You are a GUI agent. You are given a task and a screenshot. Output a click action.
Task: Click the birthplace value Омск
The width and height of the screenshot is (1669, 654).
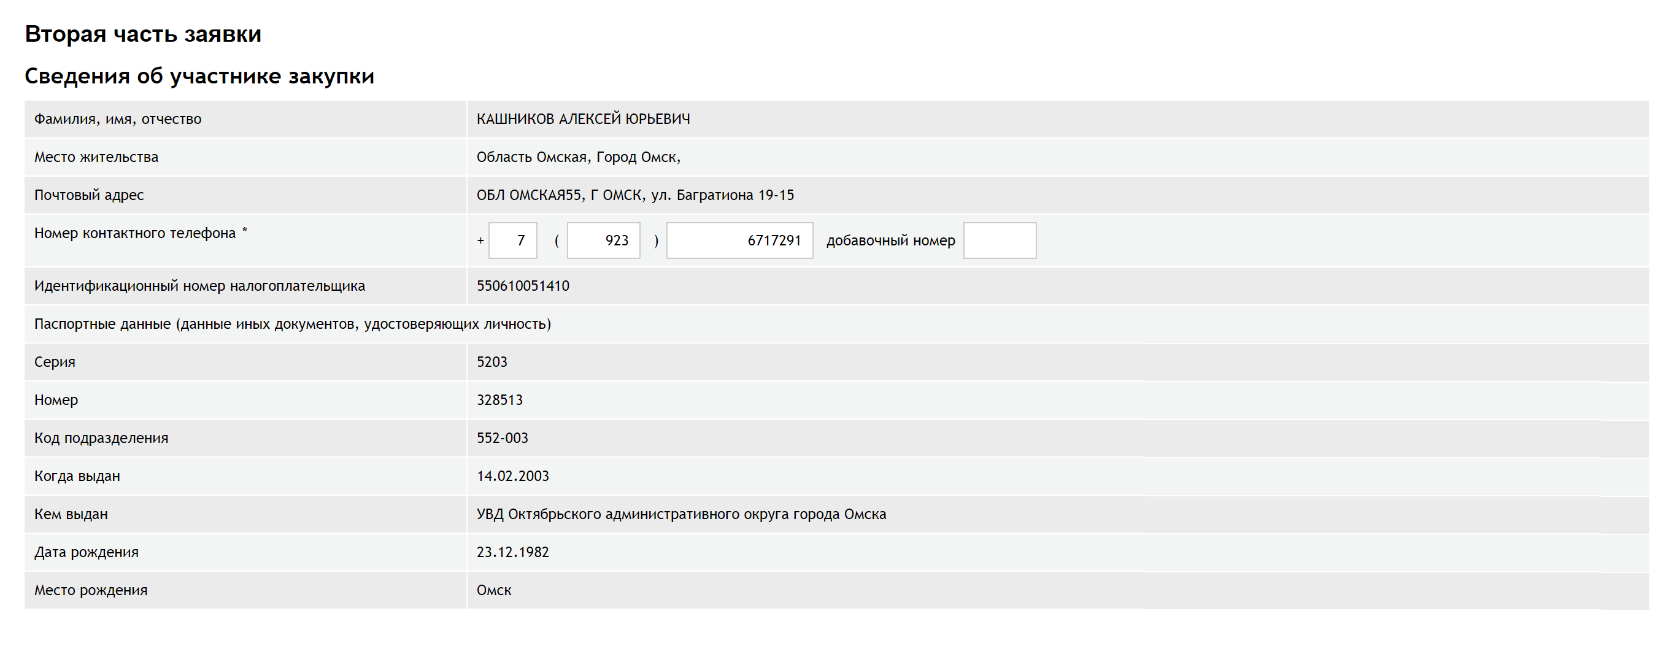click(494, 591)
